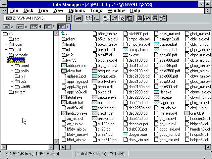This screenshot has width=212, height=159.
Task: Select filer.exe program icon
Action: tap(156, 92)
